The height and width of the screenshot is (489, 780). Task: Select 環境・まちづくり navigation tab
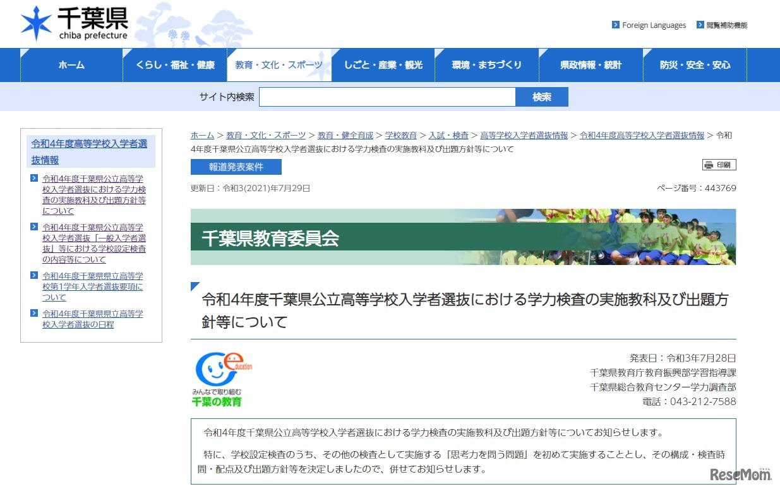[487, 64]
